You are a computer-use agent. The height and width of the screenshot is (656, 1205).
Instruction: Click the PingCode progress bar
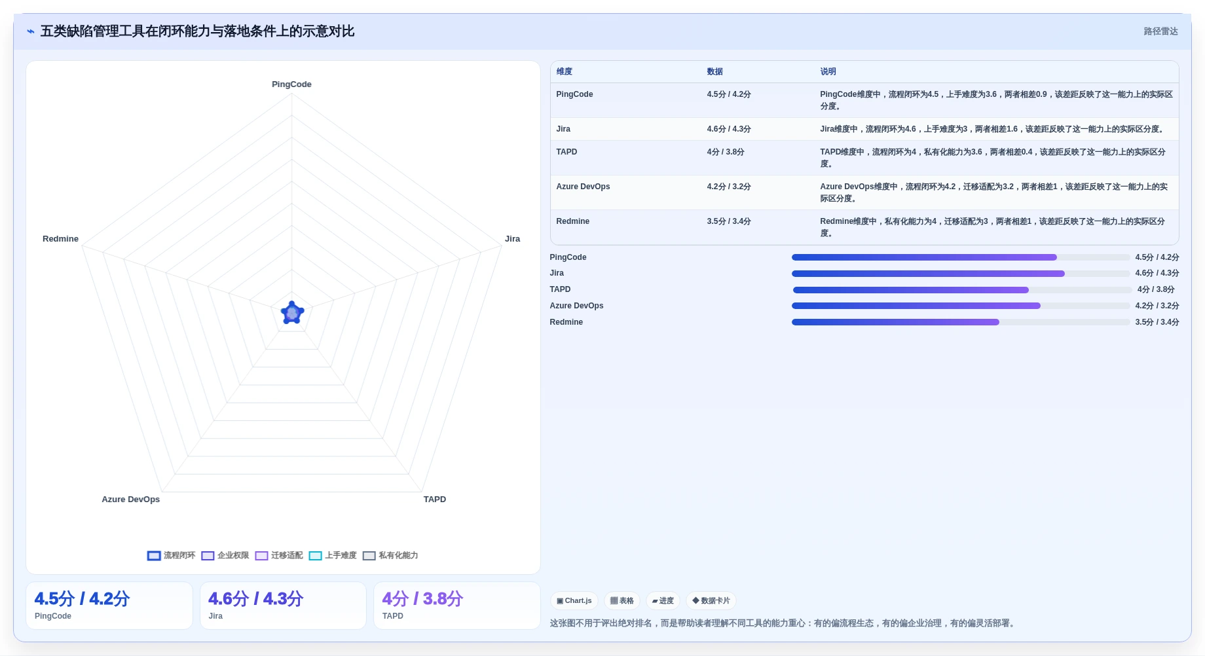(x=961, y=257)
